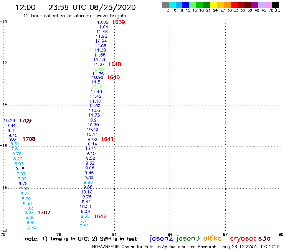Image resolution: width=284 pixels, height=250 pixels.
Task: Click the longitude 78 axis label
Action: click(x=58, y=234)
